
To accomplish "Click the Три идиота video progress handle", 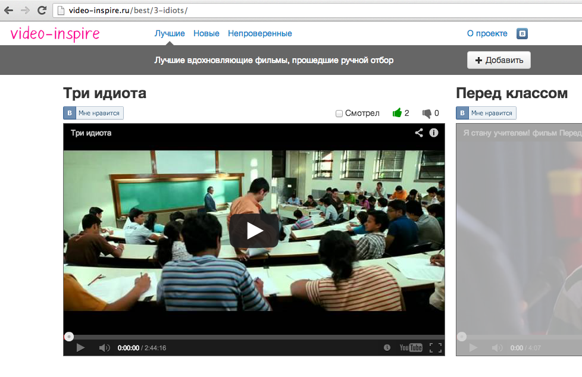I will coord(69,337).
